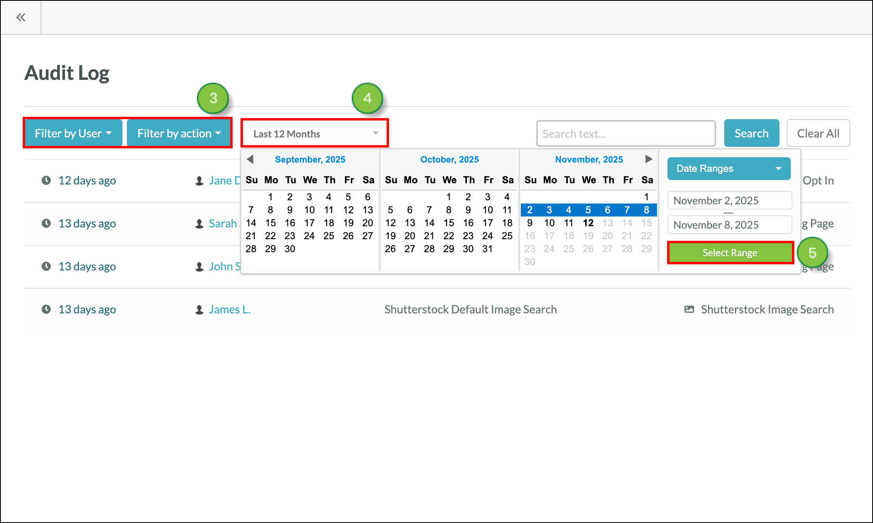This screenshot has width=873, height=523.
Task: Click image icon beside Shutterstock Image Search
Action: click(x=689, y=309)
